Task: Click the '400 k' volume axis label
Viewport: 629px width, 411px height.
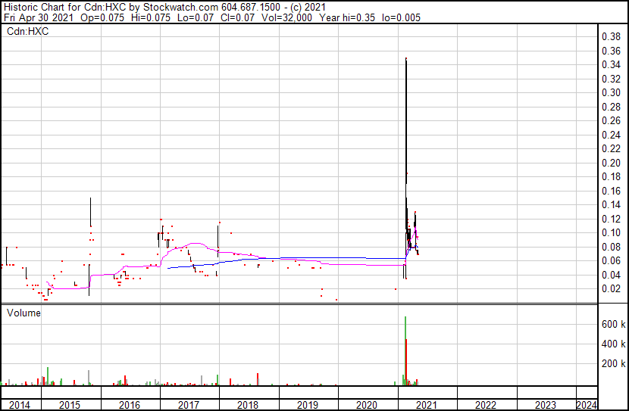Action: click(x=613, y=344)
